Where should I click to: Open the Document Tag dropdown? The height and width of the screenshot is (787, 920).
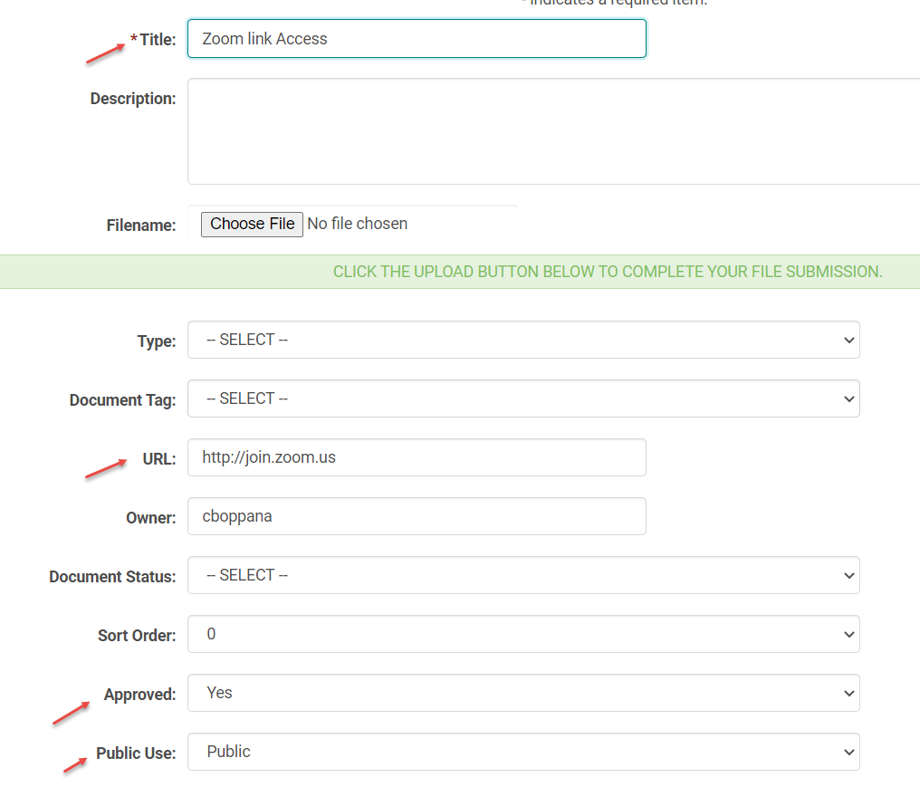pyautogui.click(x=523, y=398)
